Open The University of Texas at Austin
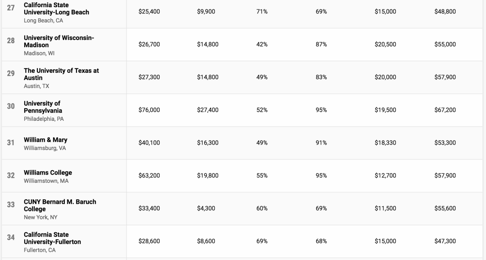The height and width of the screenshot is (260, 486). click(61, 74)
